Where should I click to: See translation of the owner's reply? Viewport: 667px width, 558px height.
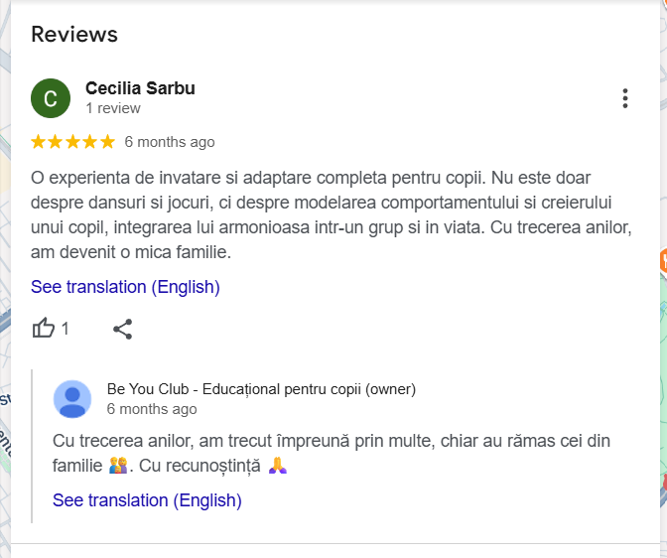[147, 500]
